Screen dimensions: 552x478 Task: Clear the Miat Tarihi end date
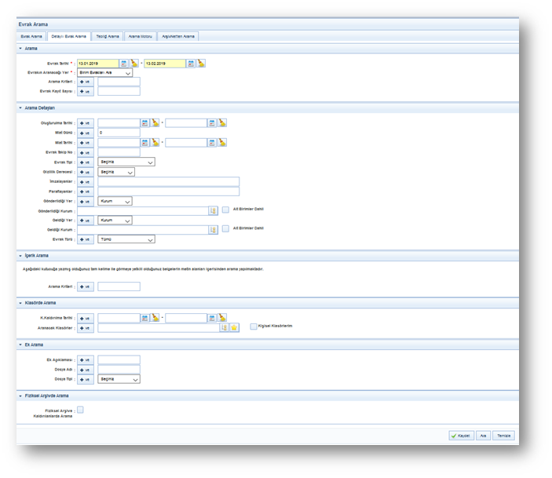click(x=222, y=142)
